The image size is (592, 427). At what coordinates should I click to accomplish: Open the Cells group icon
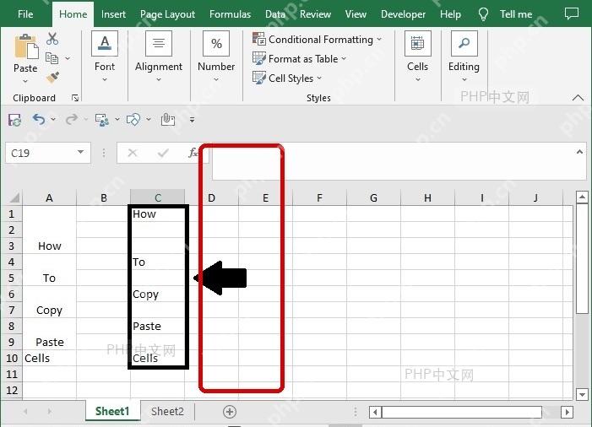417,43
